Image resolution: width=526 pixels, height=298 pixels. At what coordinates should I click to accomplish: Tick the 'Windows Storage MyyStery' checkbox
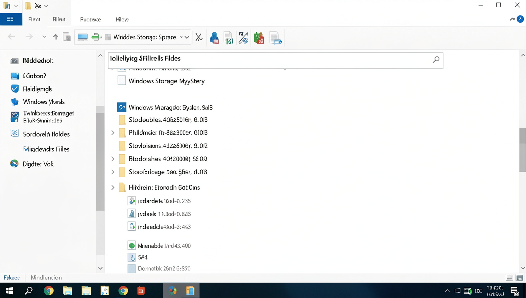[x=122, y=80]
